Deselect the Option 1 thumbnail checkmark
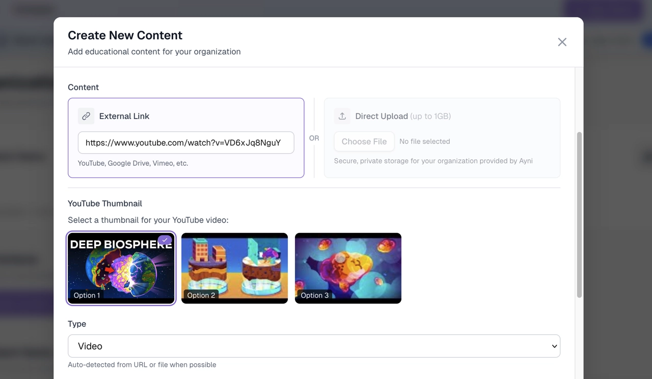This screenshot has height=379, width=652. 164,240
